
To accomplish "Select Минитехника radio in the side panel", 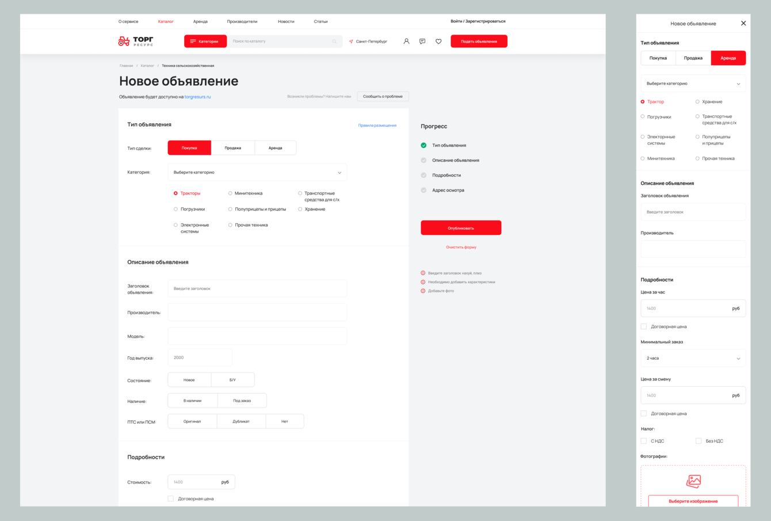I will tap(643, 158).
